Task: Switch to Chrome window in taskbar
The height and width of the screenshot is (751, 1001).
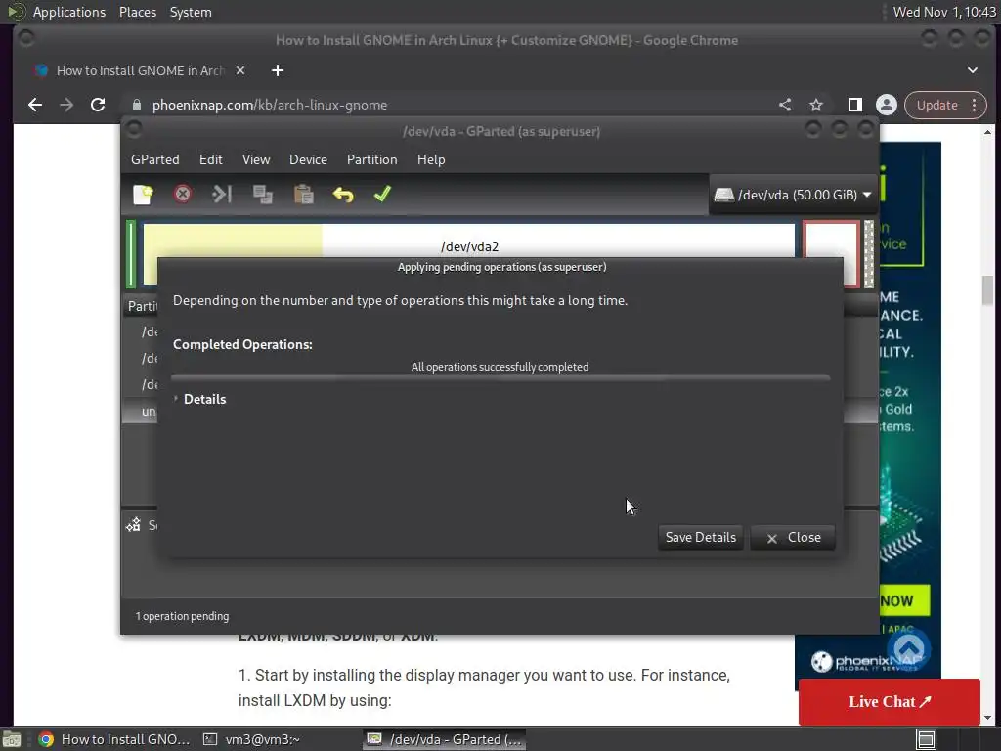Action: (x=113, y=739)
